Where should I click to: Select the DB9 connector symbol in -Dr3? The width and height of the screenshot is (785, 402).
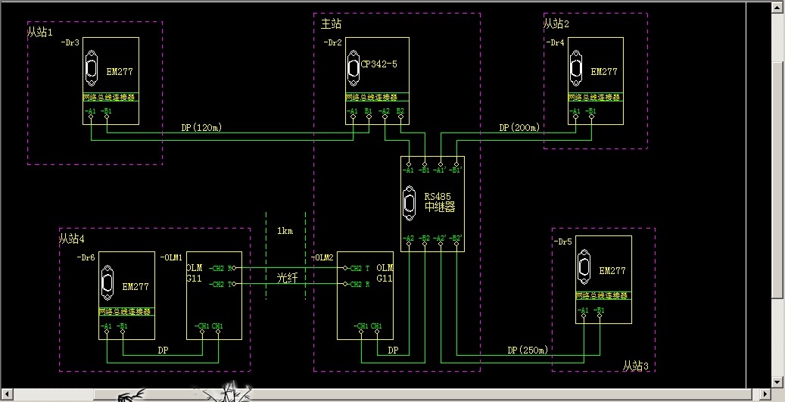pos(92,69)
